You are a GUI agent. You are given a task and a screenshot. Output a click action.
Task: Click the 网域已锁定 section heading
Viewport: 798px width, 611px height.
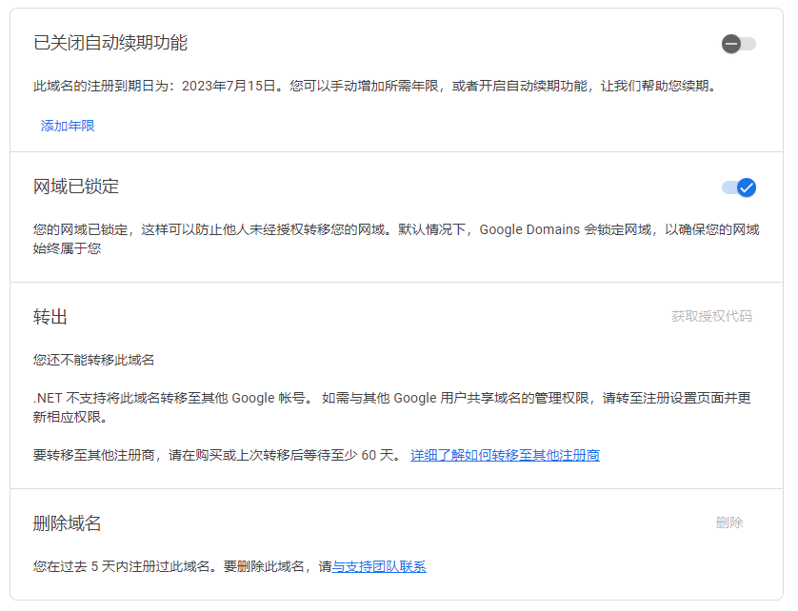point(76,187)
